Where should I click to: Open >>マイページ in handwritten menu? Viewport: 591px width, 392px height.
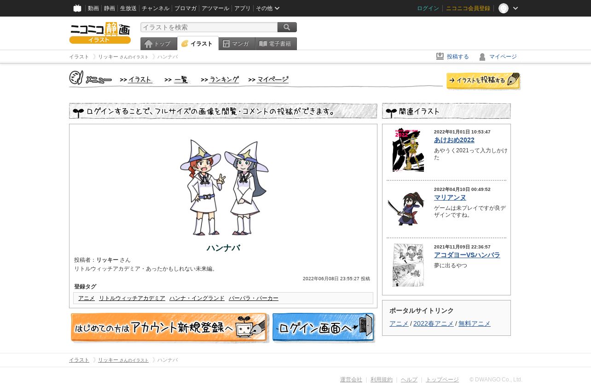268,80
